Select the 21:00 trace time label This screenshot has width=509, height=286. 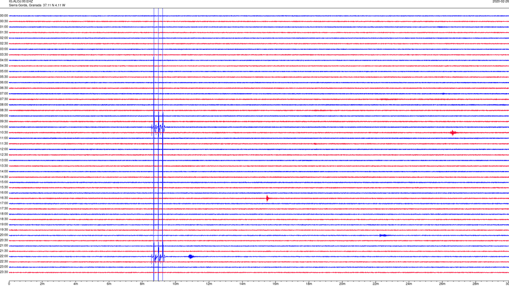[x=4, y=246]
